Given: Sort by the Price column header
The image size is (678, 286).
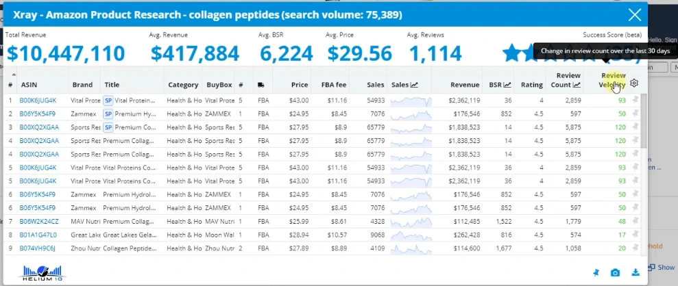Looking at the screenshot, I should (300, 85).
